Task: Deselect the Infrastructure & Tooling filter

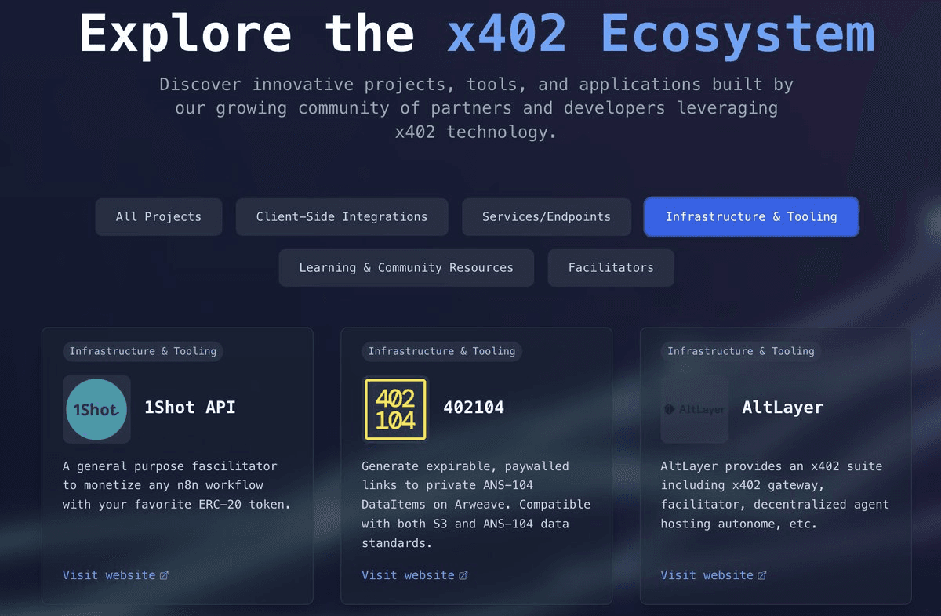Action: click(x=750, y=216)
